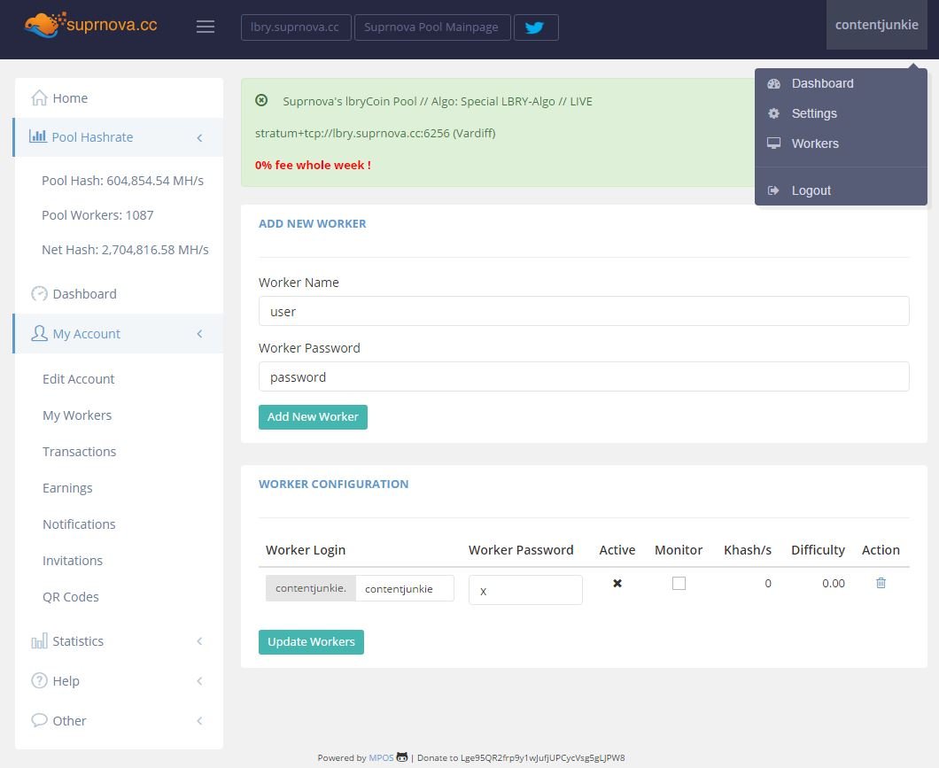Open the MPOS link in footer
Viewport: 939px width, 768px height.
[x=382, y=757]
